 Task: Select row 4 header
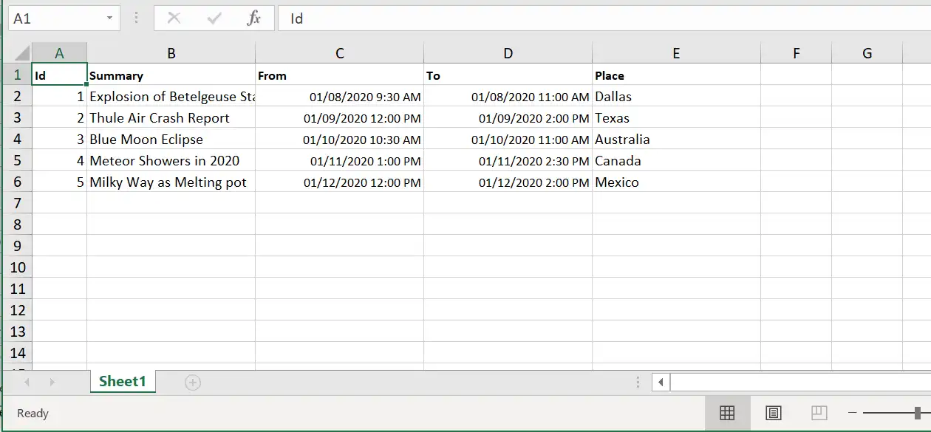click(18, 139)
